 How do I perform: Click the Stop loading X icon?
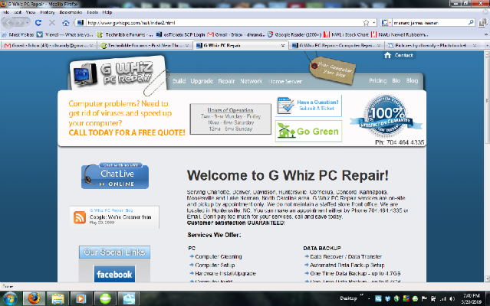pos(52,23)
